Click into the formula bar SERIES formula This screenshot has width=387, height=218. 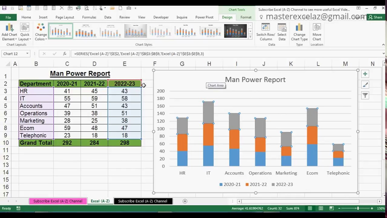click(x=139, y=54)
